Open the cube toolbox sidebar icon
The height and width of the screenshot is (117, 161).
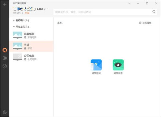tap(5, 66)
